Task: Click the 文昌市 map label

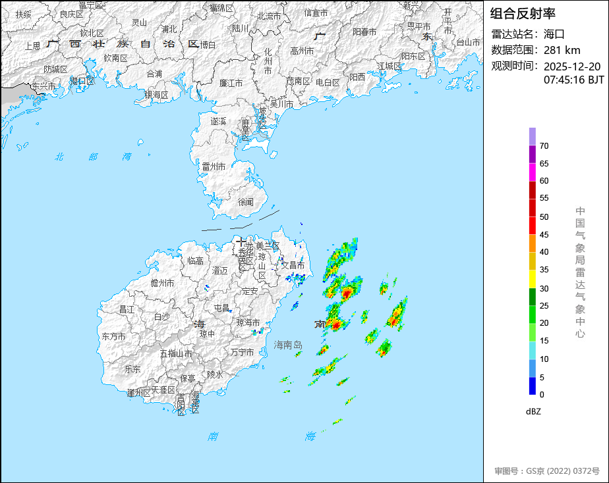Action: (293, 265)
